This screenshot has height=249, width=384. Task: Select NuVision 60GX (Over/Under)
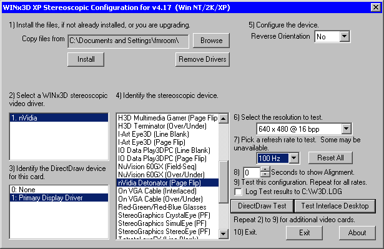pos(167,175)
